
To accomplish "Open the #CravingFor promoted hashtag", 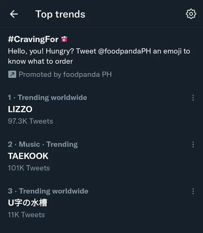I will pyautogui.click(x=33, y=40).
